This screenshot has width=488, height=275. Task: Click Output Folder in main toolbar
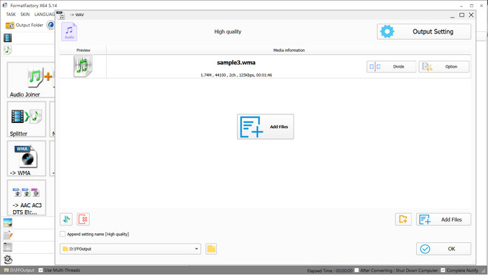(24, 25)
